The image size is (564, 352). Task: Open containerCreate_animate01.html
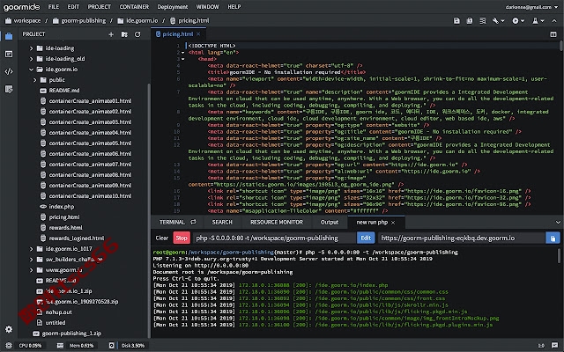coord(90,101)
